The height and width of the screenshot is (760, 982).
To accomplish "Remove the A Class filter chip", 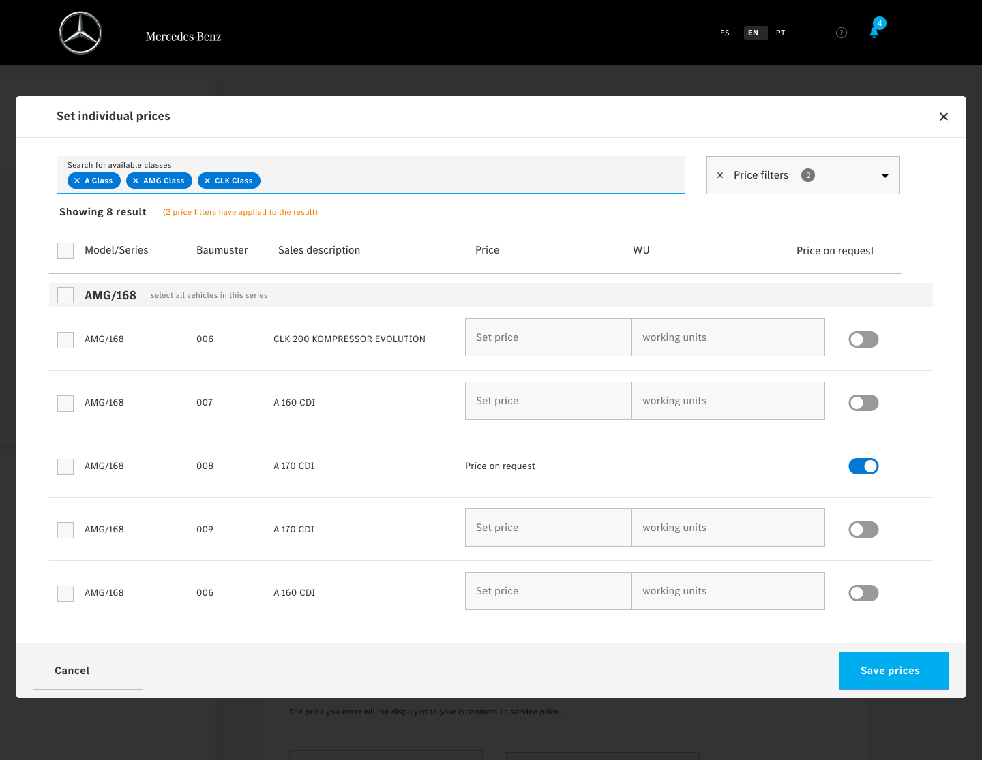I will point(77,181).
